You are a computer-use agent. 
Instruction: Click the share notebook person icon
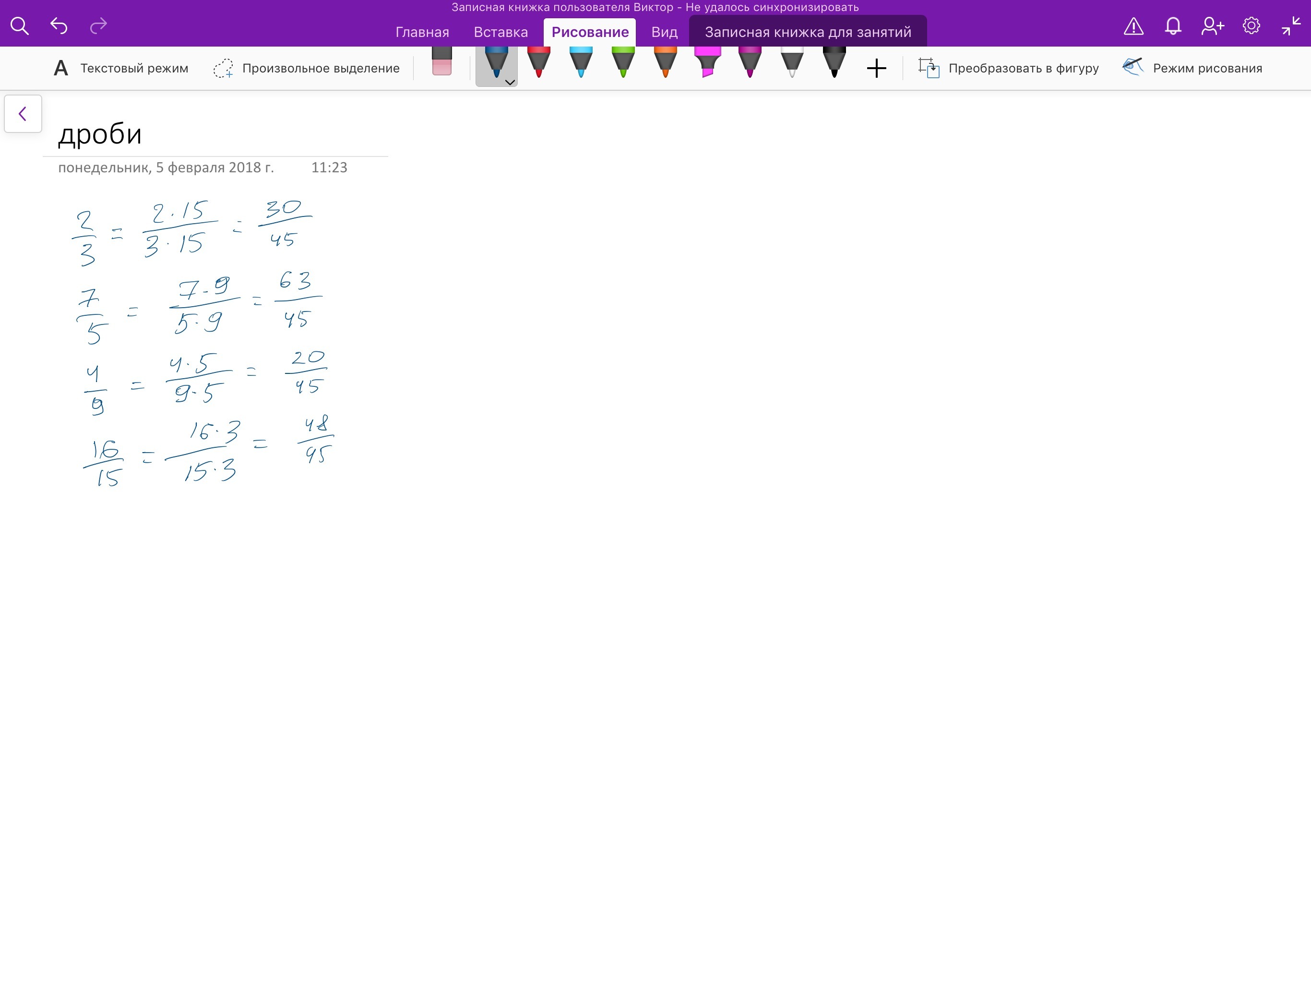pos(1212,26)
